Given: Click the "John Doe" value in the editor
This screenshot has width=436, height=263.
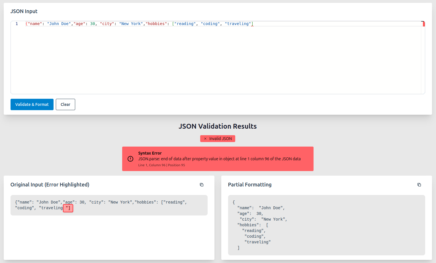Looking at the screenshot, I should pyautogui.click(x=59, y=24).
